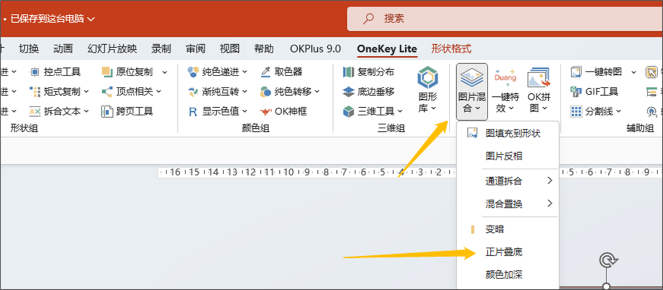Click the 原位复制 icon
The image size is (663, 290).
[x=107, y=72]
